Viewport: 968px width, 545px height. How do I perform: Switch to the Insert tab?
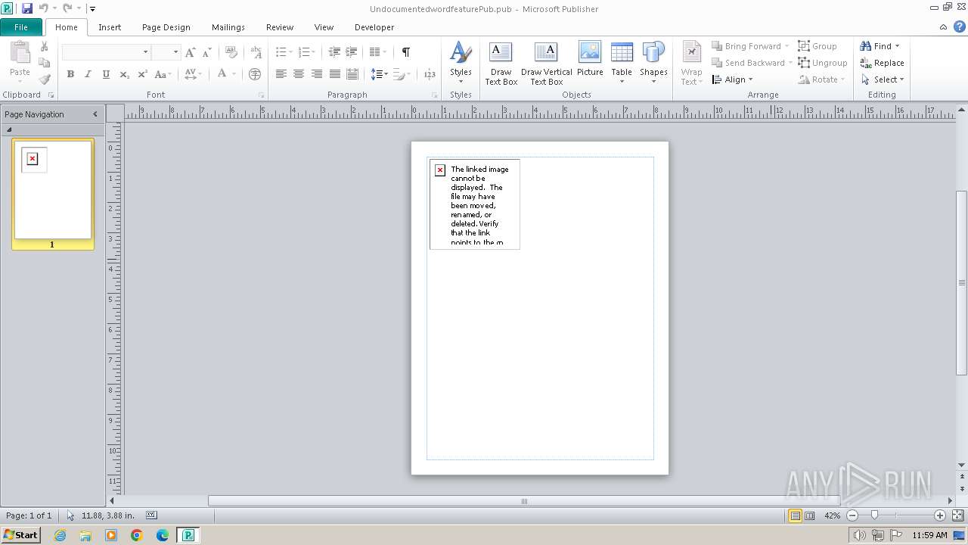(110, 27)
